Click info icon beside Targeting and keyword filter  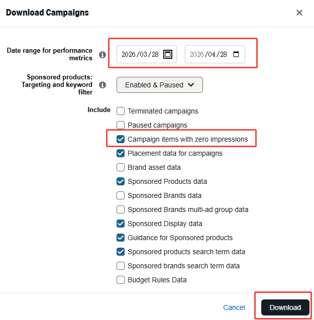[102, 85]
